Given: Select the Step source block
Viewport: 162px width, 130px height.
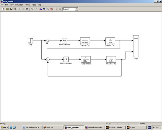Looking at the screenshot, I should click(30, 40).
